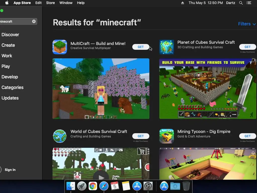Viewport: 257px width, 193px height.
Task: Open World of Cubes Survival Craft title
Action: tap(99, 131)
